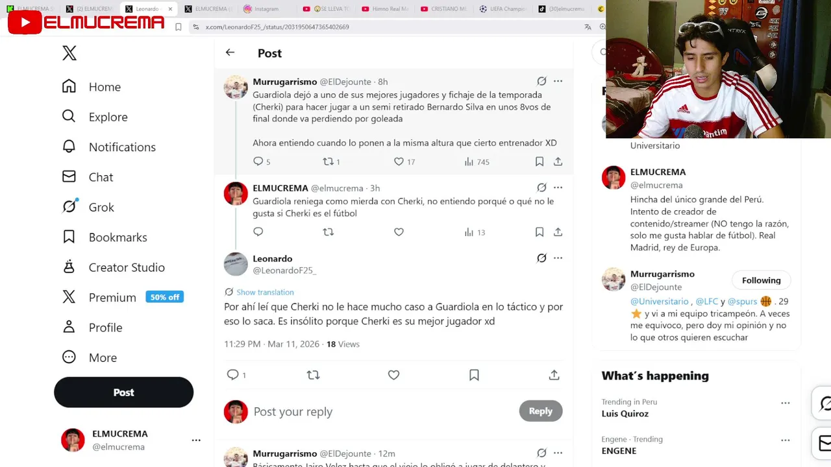Click the back arrow next to Post
831x467 pixels.
pos(230,53)
